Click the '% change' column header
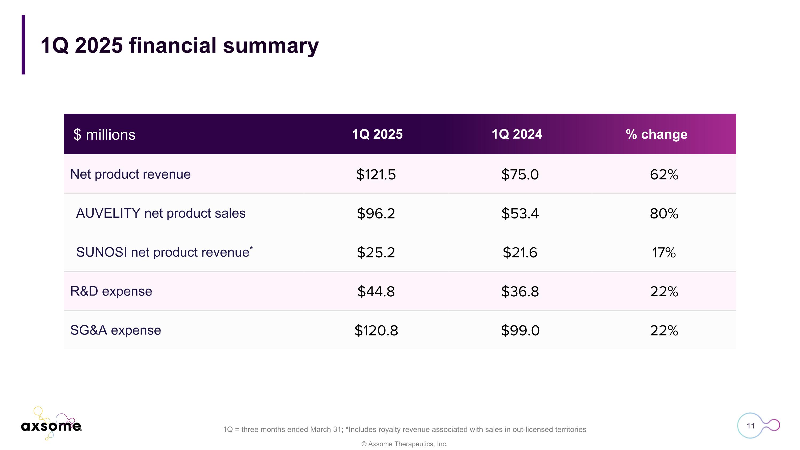This screenshot has width=800, height=450. pos(656,134)
